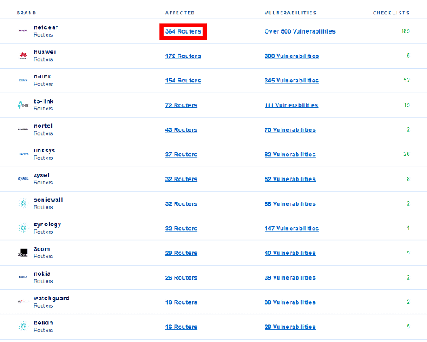The height and width of the screenshot is (342, 427).
Task: Open the 364 Routers link for Netgear
Action: [183, 31]
